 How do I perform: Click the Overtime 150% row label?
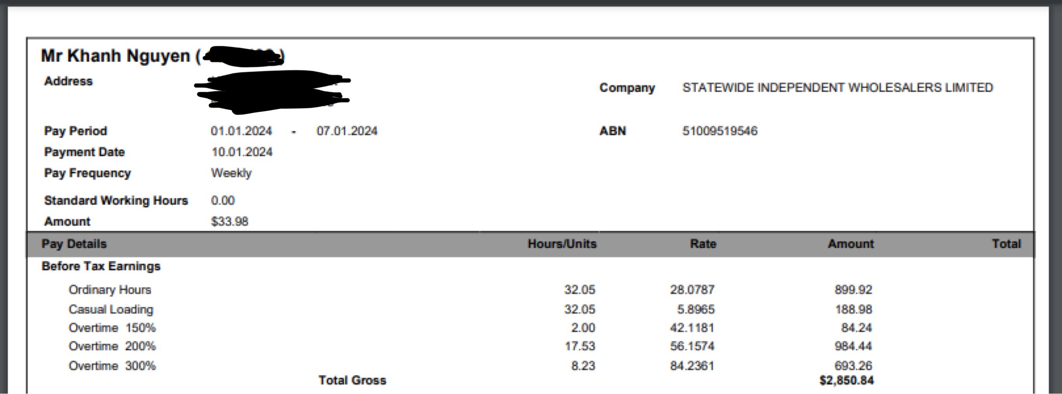click(x=112, y=328)
